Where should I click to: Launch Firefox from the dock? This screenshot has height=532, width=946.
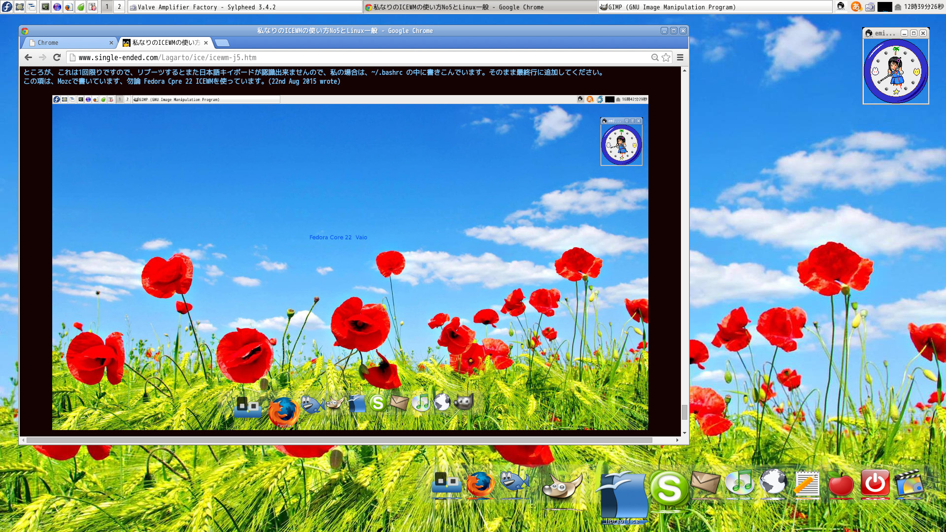[480, 485]
